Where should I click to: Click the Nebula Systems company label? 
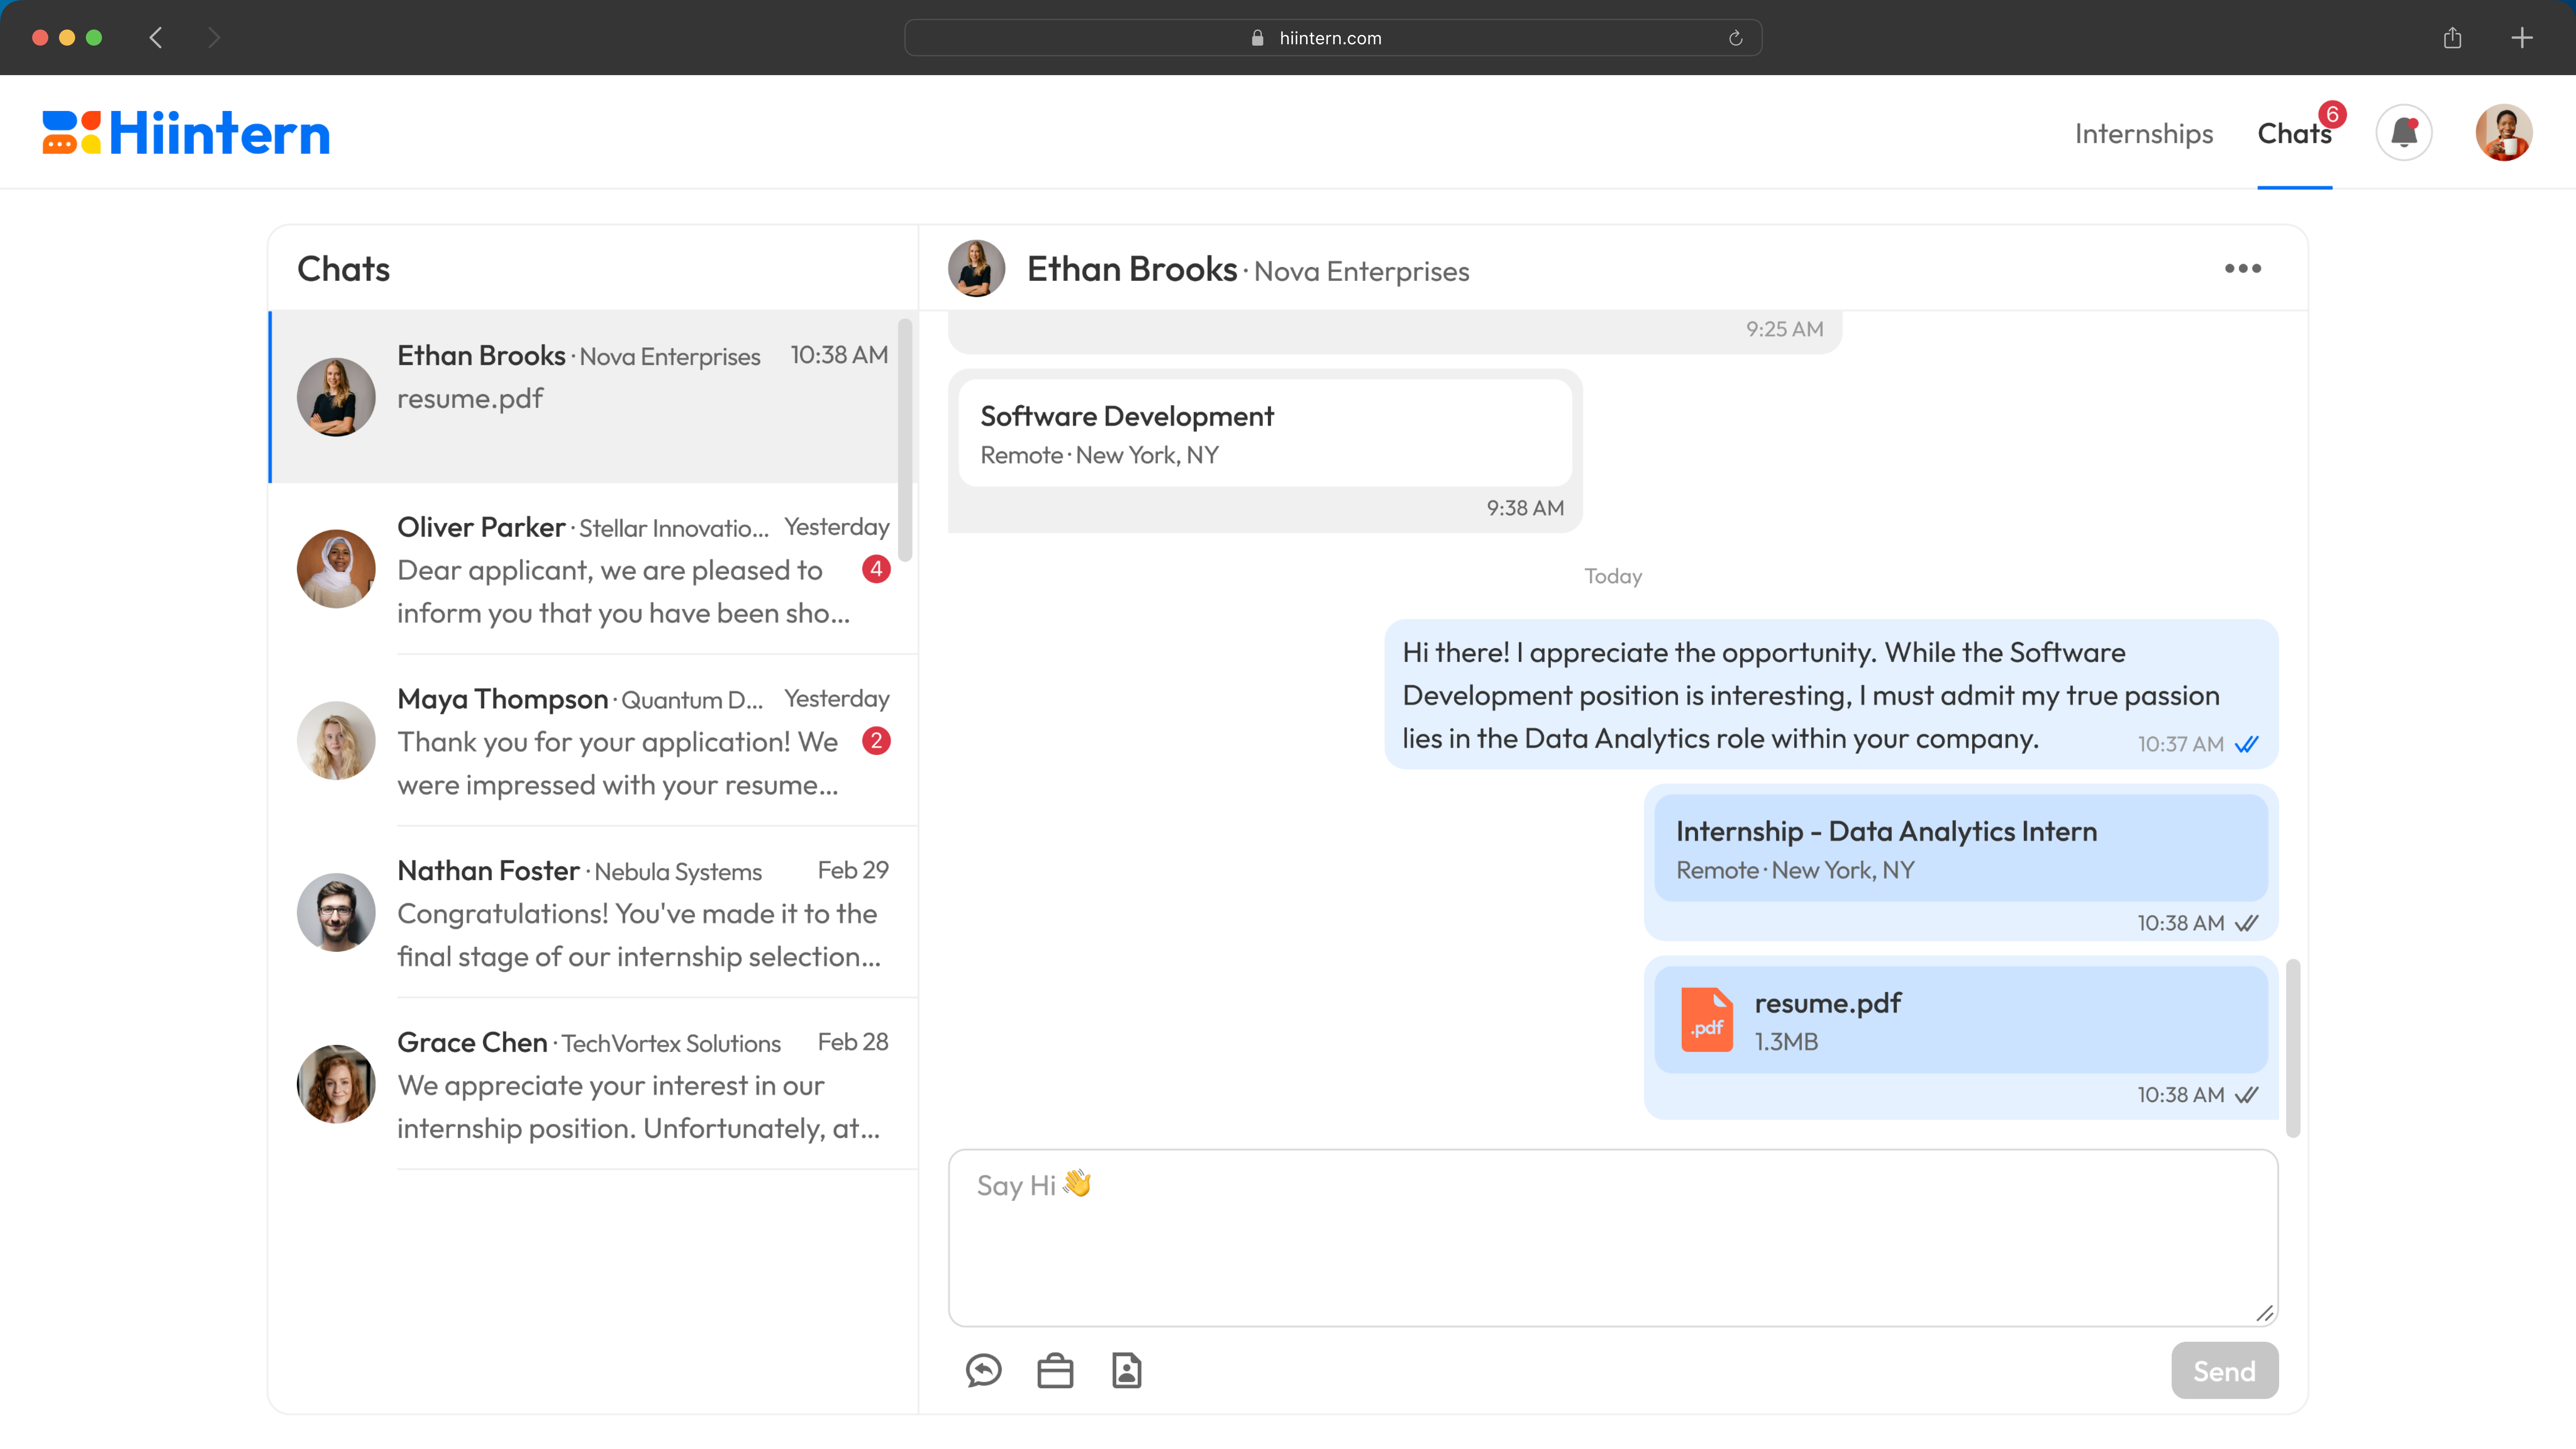(678, 872)
